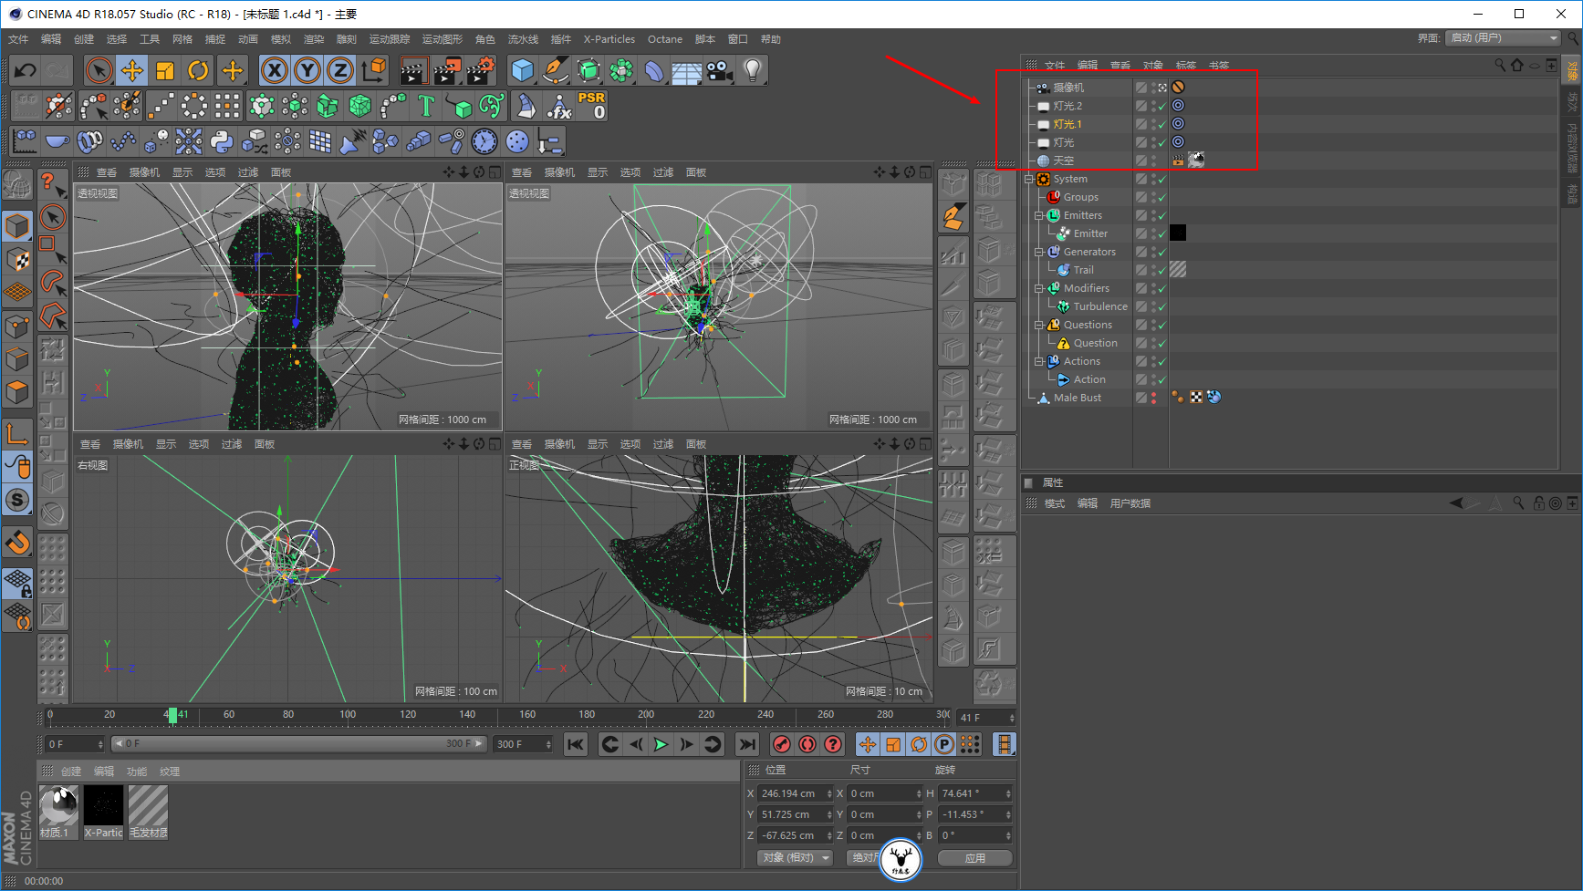The height and width of the screenshot is (891, 1583).
Task: Collapse the System tree node
Action: [1029, 179]
